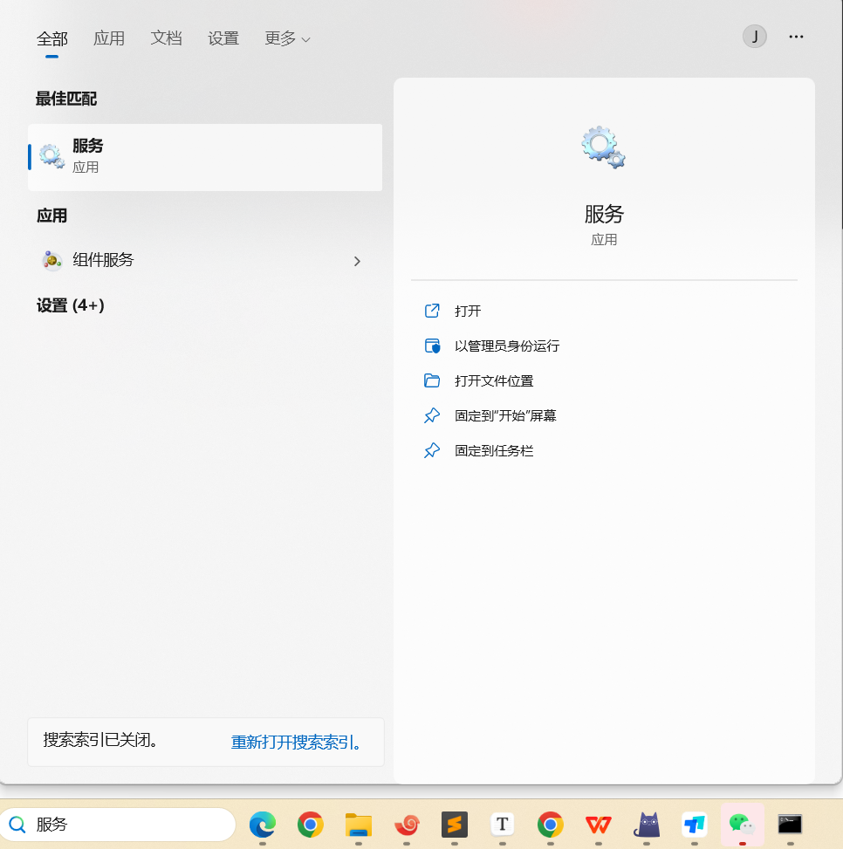Viewport: 843px width, 849px height.
Task: Select the 服务 best match result
Action: click(x=205, y=157)
